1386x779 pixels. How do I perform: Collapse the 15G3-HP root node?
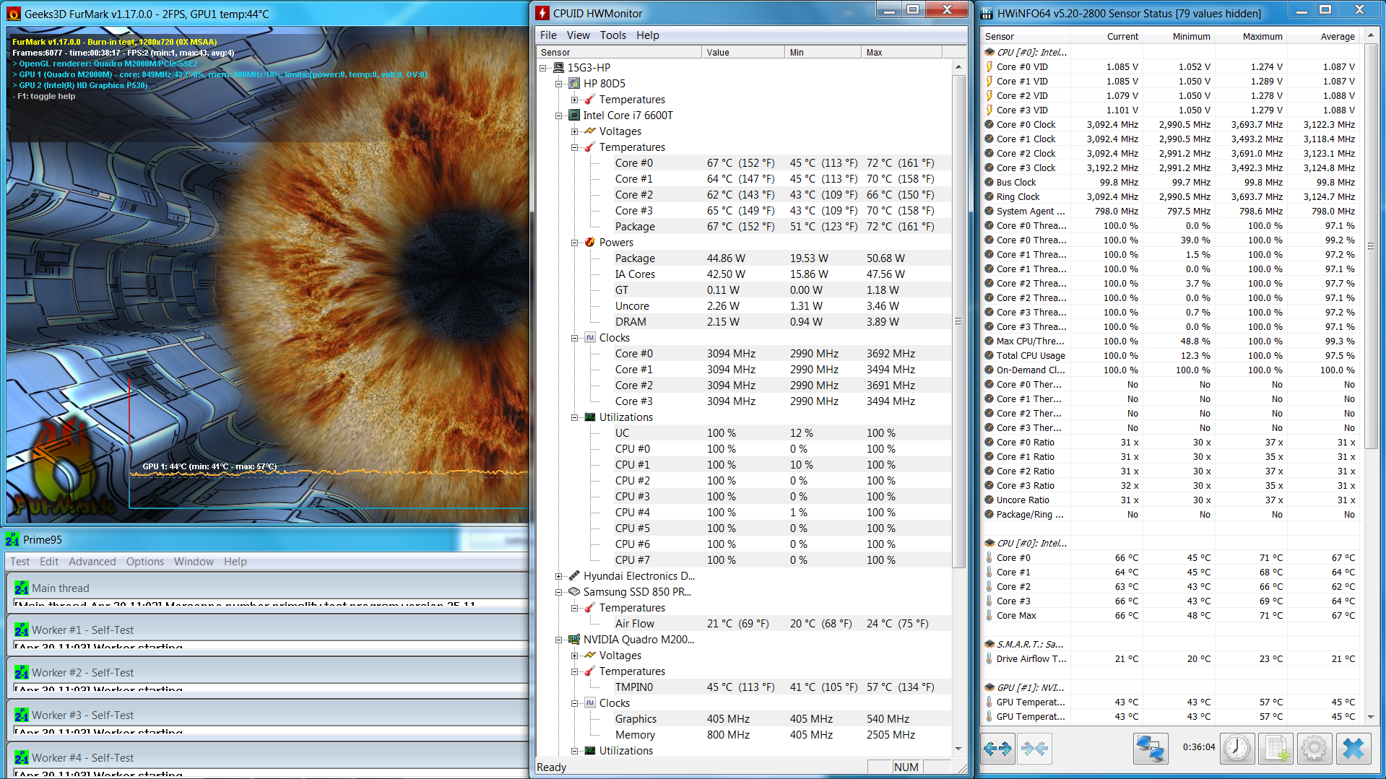543,68
